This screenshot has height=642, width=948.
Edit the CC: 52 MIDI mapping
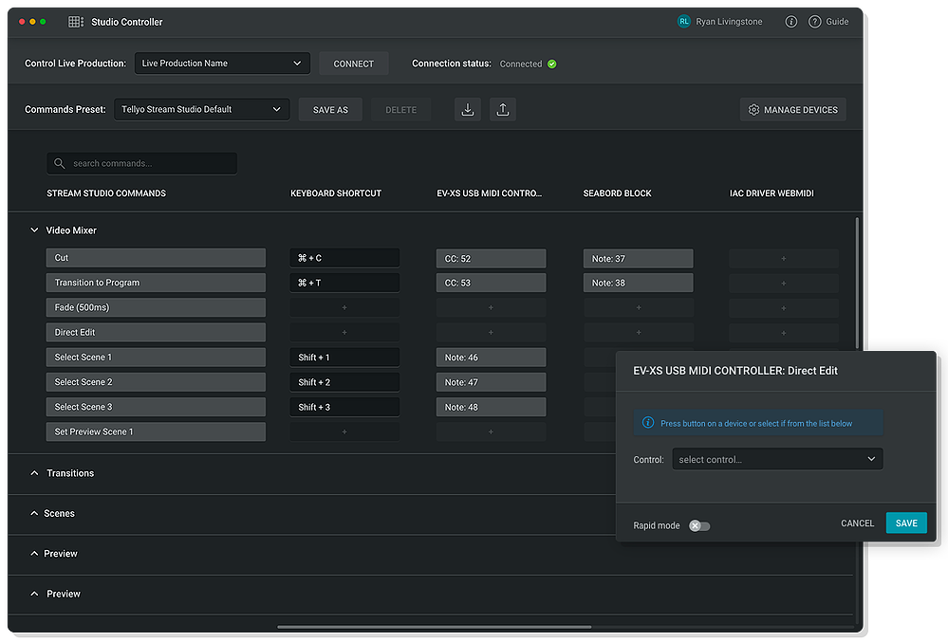point(491,259)
